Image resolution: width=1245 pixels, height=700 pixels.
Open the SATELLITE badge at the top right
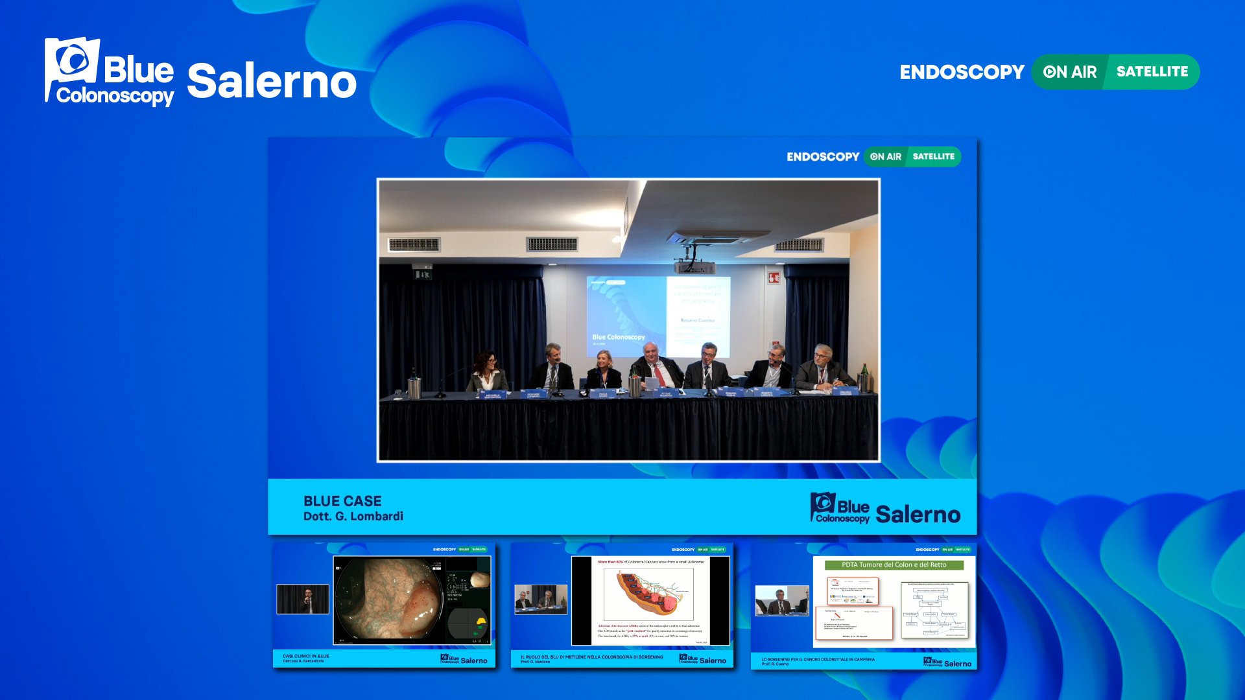pos(1153,72)
